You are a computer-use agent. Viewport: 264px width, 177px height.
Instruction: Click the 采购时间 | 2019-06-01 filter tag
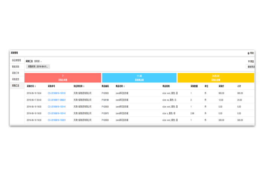[x=38, y=67]
